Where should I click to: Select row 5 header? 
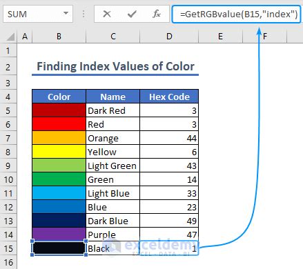coord(8,110)
